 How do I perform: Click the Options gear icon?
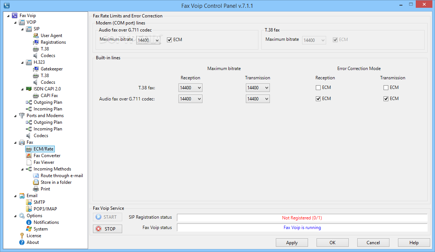21,216
